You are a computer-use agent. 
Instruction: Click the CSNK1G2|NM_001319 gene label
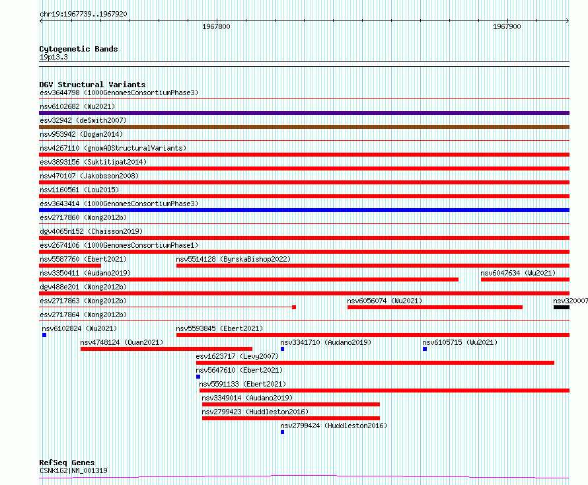(x=73, y=470)
